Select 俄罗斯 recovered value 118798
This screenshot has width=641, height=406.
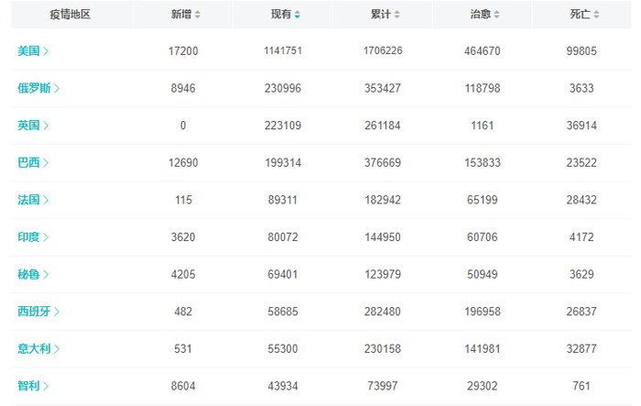point(483,88)
